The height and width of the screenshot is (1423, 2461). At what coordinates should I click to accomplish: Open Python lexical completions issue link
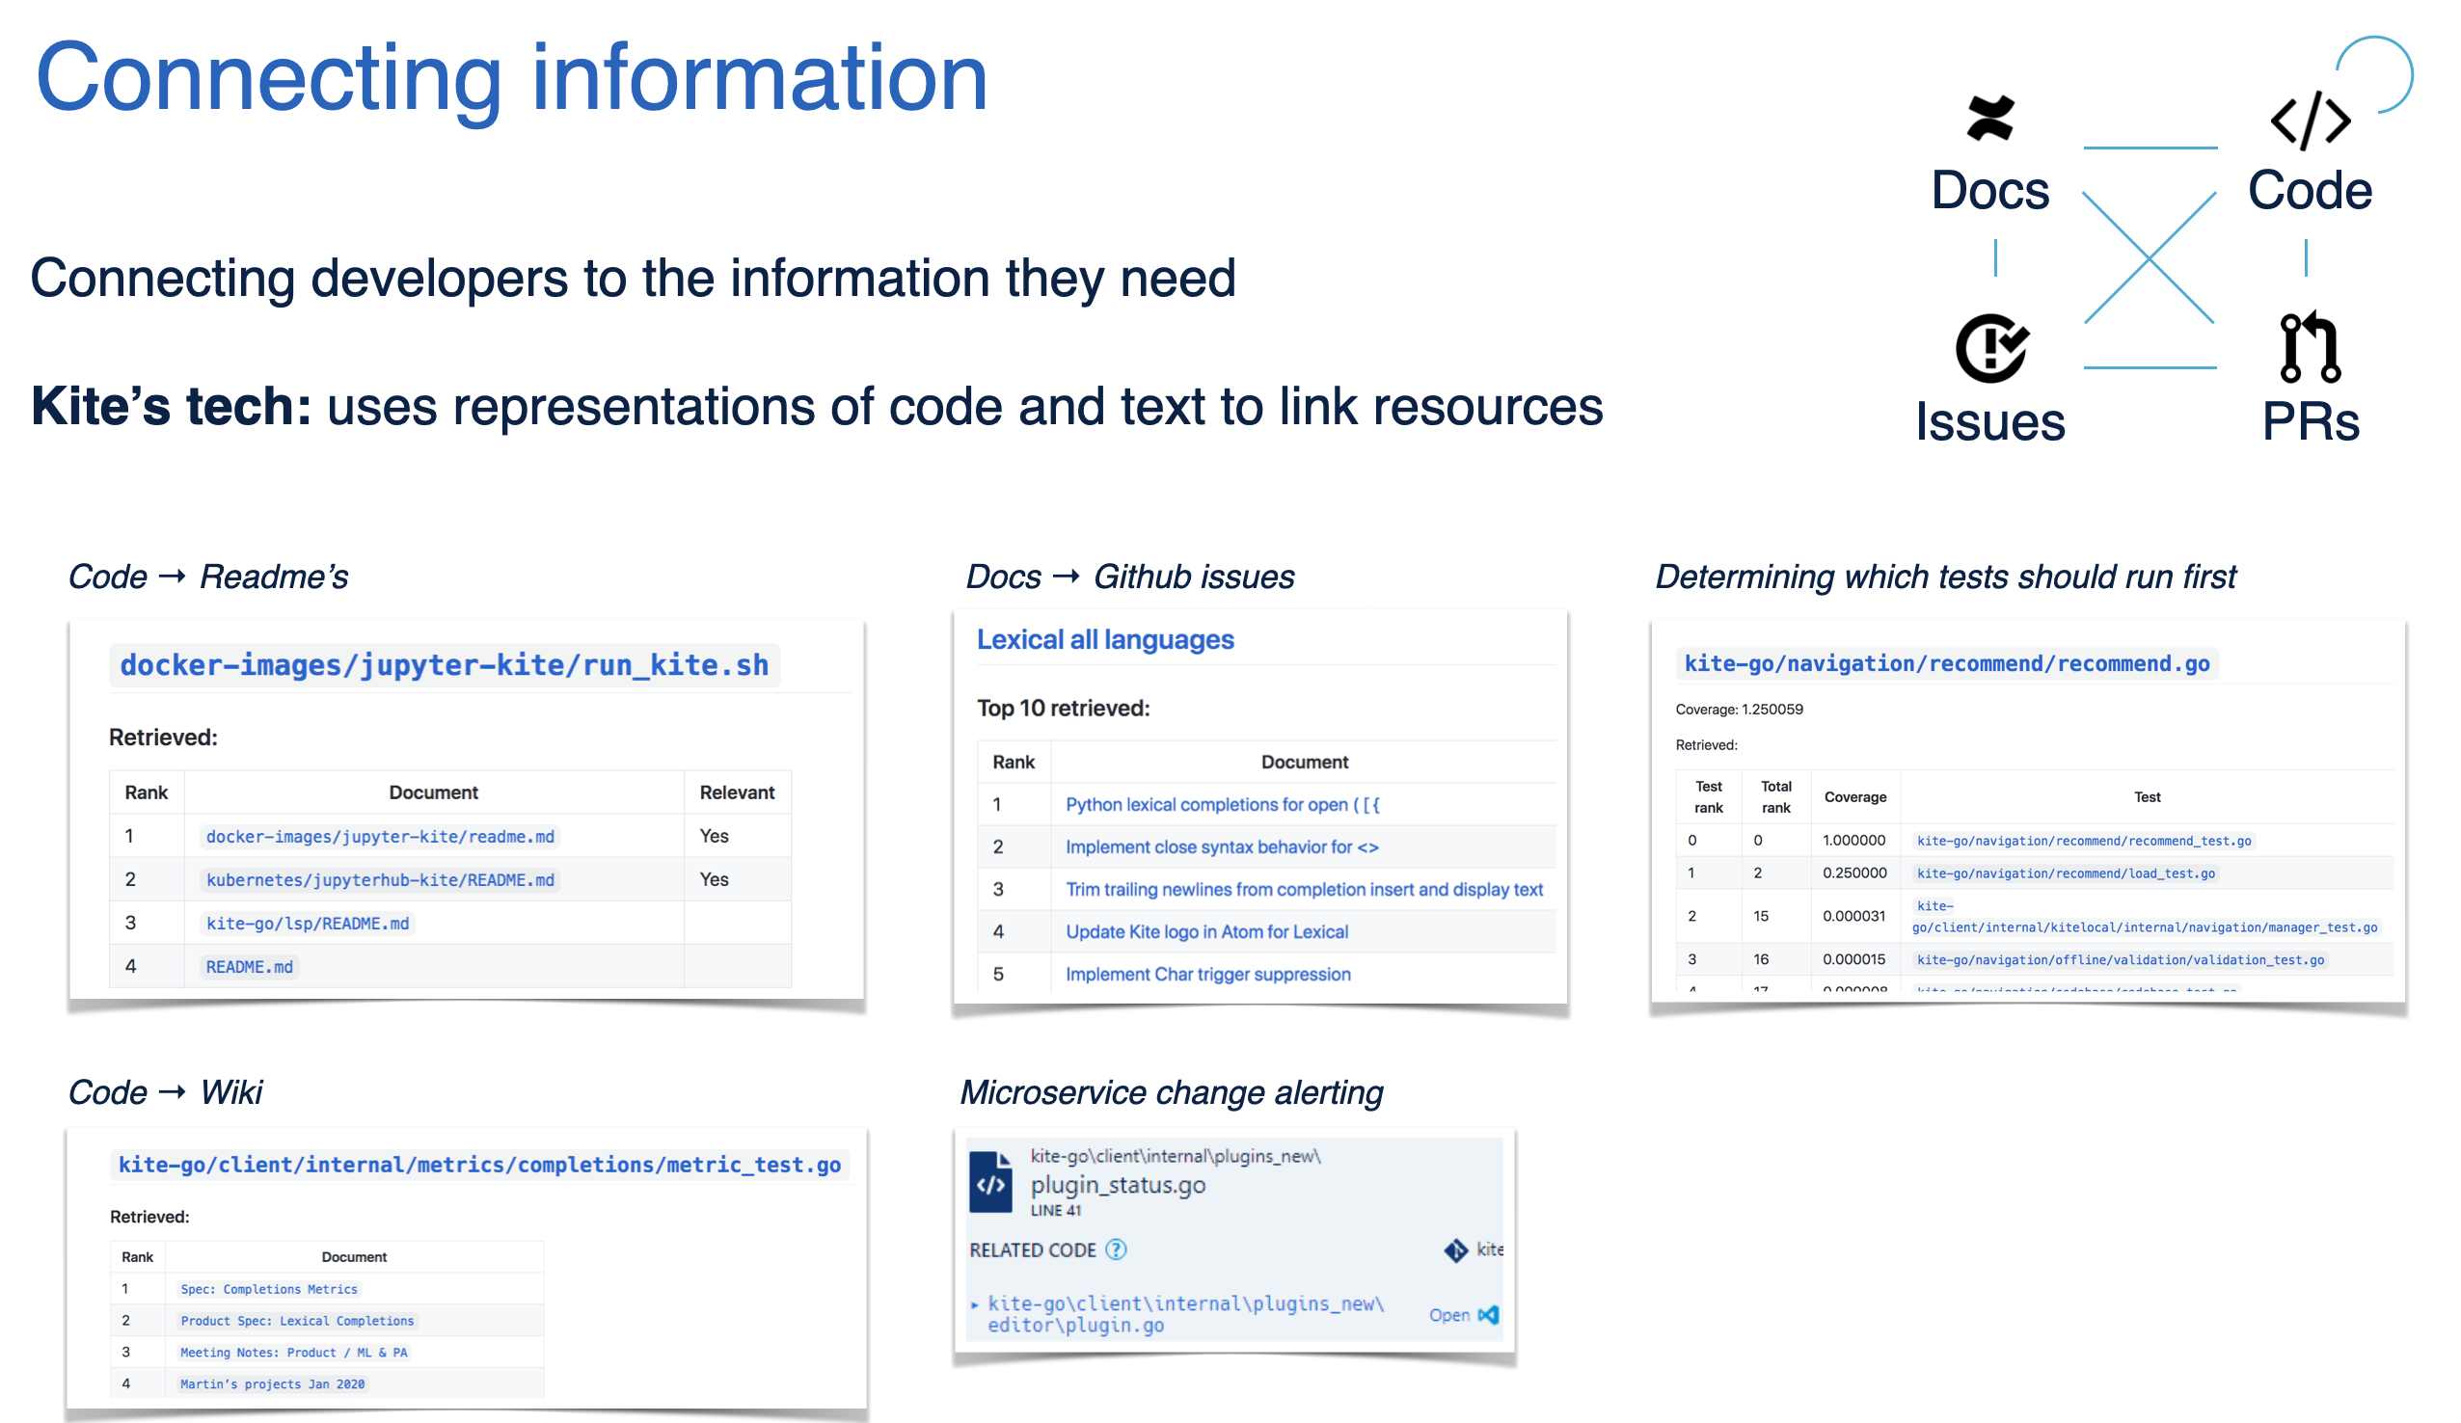(1222, 805)
